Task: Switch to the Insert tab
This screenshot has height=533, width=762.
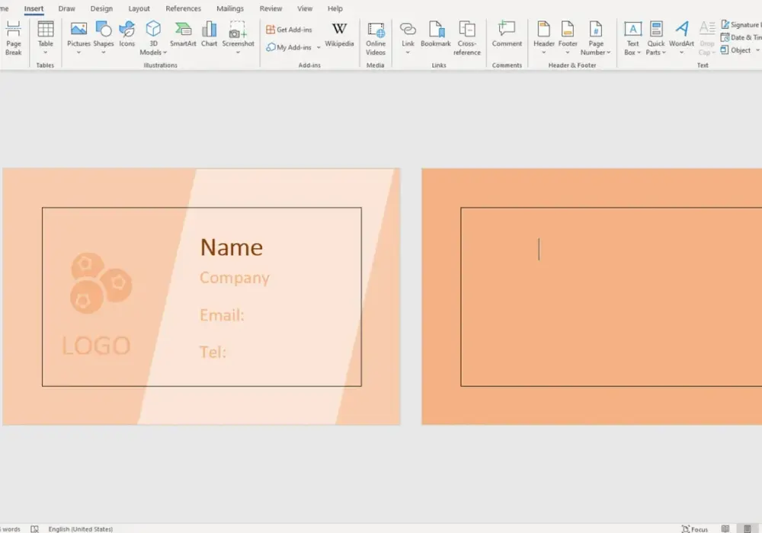Action: (x=34, y=8)
